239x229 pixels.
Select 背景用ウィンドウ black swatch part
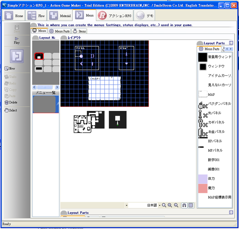[215, 57]
